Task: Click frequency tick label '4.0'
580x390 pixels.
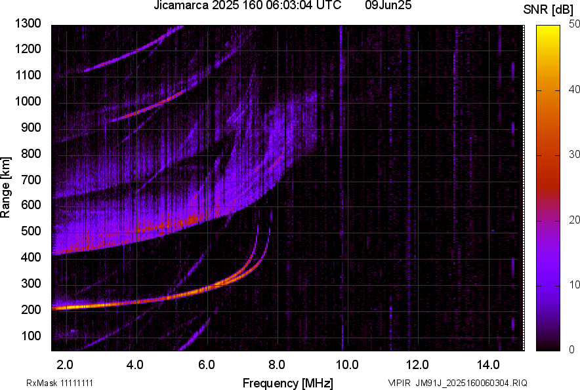Action: [x=135, y=365]
